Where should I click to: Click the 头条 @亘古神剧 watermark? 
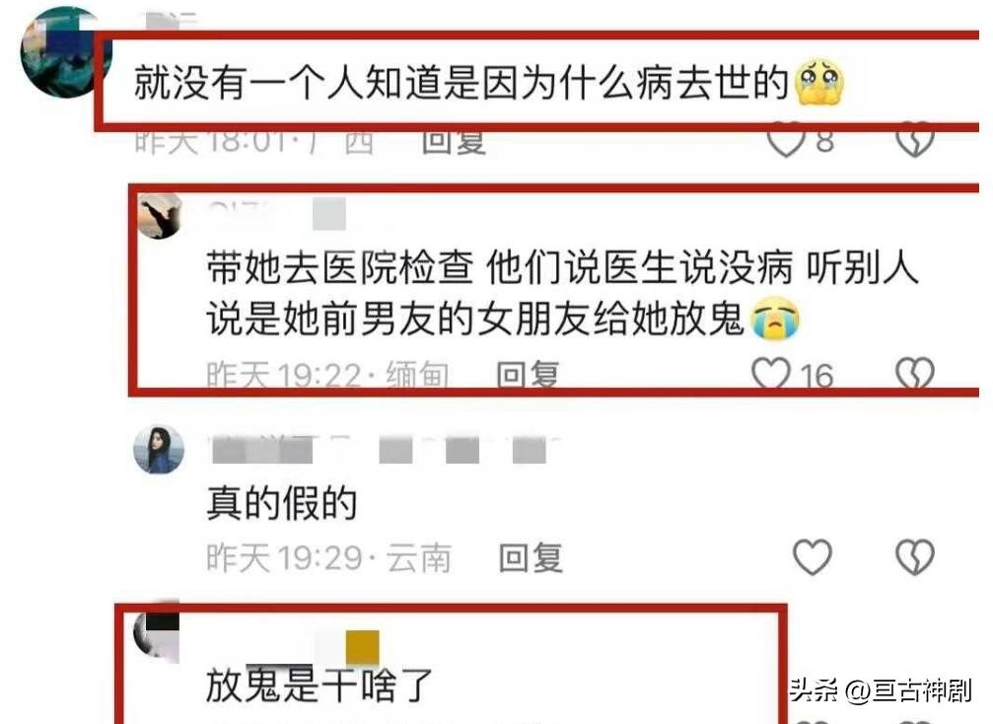pos(881,690)
